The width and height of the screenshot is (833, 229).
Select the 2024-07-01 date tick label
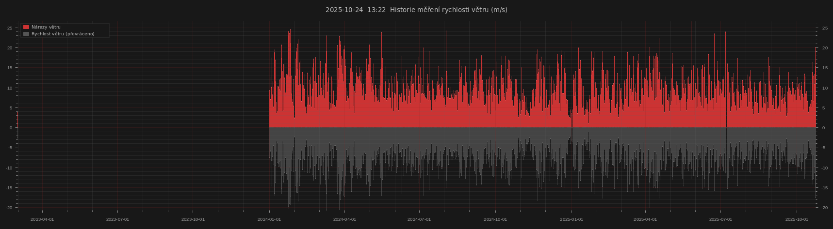(419, 219)
